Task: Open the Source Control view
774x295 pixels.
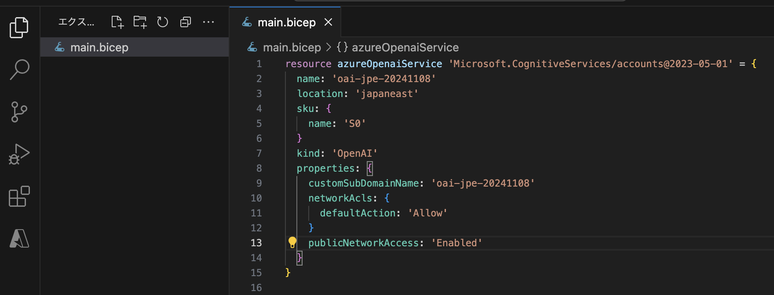Action: pos(19,112)
